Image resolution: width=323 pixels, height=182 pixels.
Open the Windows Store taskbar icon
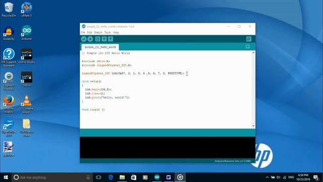coord(134,177)
